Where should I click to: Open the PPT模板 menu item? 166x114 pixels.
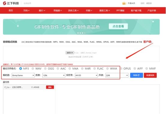click(120, 10)
